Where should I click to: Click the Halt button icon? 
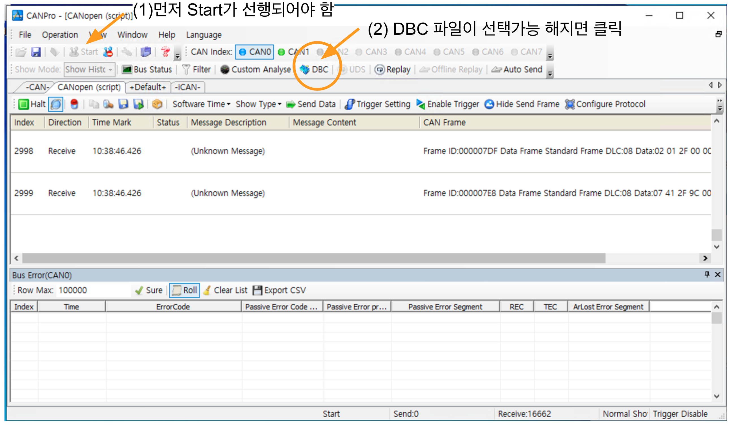point(24,104)
